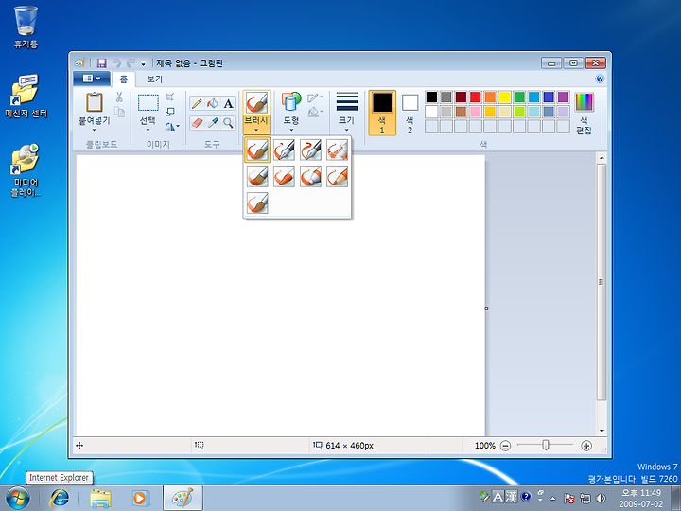Viewport: 681px width, 511px height.
Task: Open the Rotate dropdown
Action: point(172,127)
